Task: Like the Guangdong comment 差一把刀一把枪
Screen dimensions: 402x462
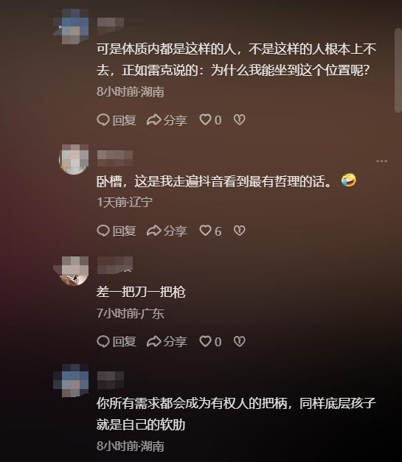Action: point(210,341)
